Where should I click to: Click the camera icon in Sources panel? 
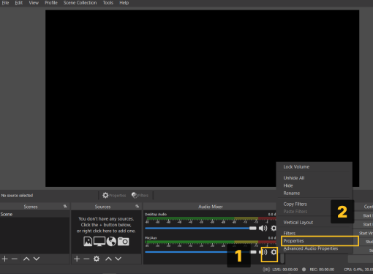[124, 241]
